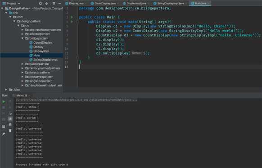Click the d1.display() code line

110,40
